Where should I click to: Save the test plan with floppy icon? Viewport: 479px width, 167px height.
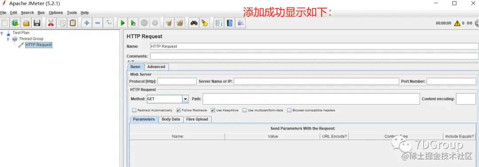(37, 23)
